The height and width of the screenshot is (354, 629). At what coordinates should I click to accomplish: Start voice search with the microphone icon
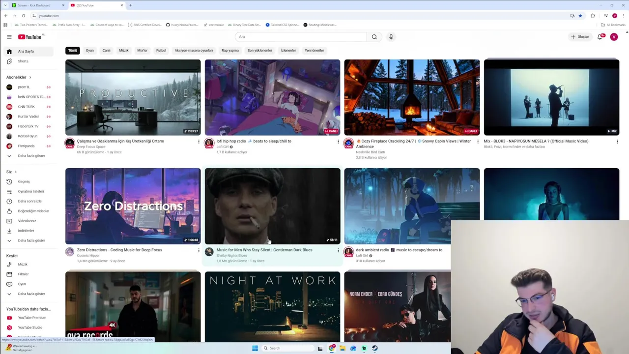(x=391, y=37)
